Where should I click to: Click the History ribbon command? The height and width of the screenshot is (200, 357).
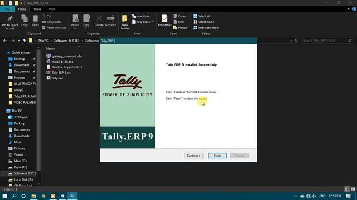pos(181,27)
